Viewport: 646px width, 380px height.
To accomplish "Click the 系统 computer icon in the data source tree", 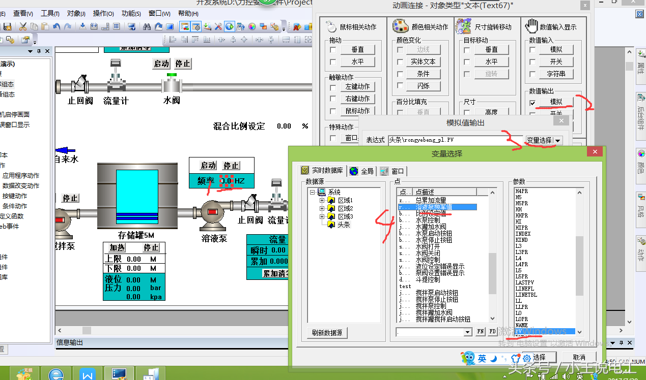I will point(321,192).
